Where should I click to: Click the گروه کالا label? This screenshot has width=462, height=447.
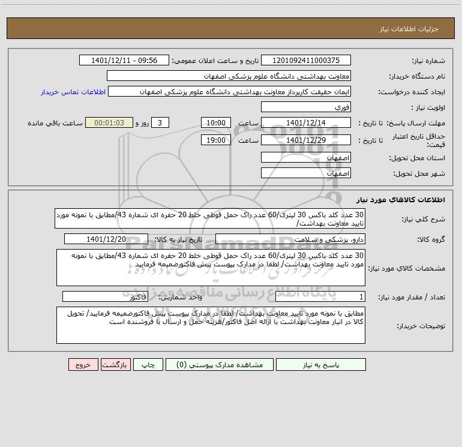coord(431,239)
